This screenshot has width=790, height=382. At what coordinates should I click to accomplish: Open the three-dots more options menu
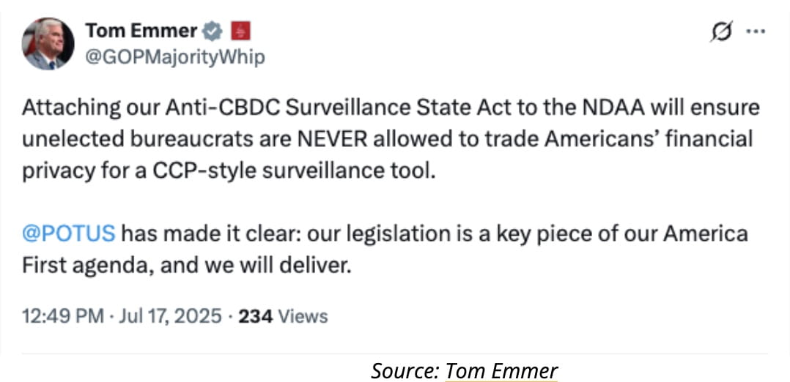point(756,31)
